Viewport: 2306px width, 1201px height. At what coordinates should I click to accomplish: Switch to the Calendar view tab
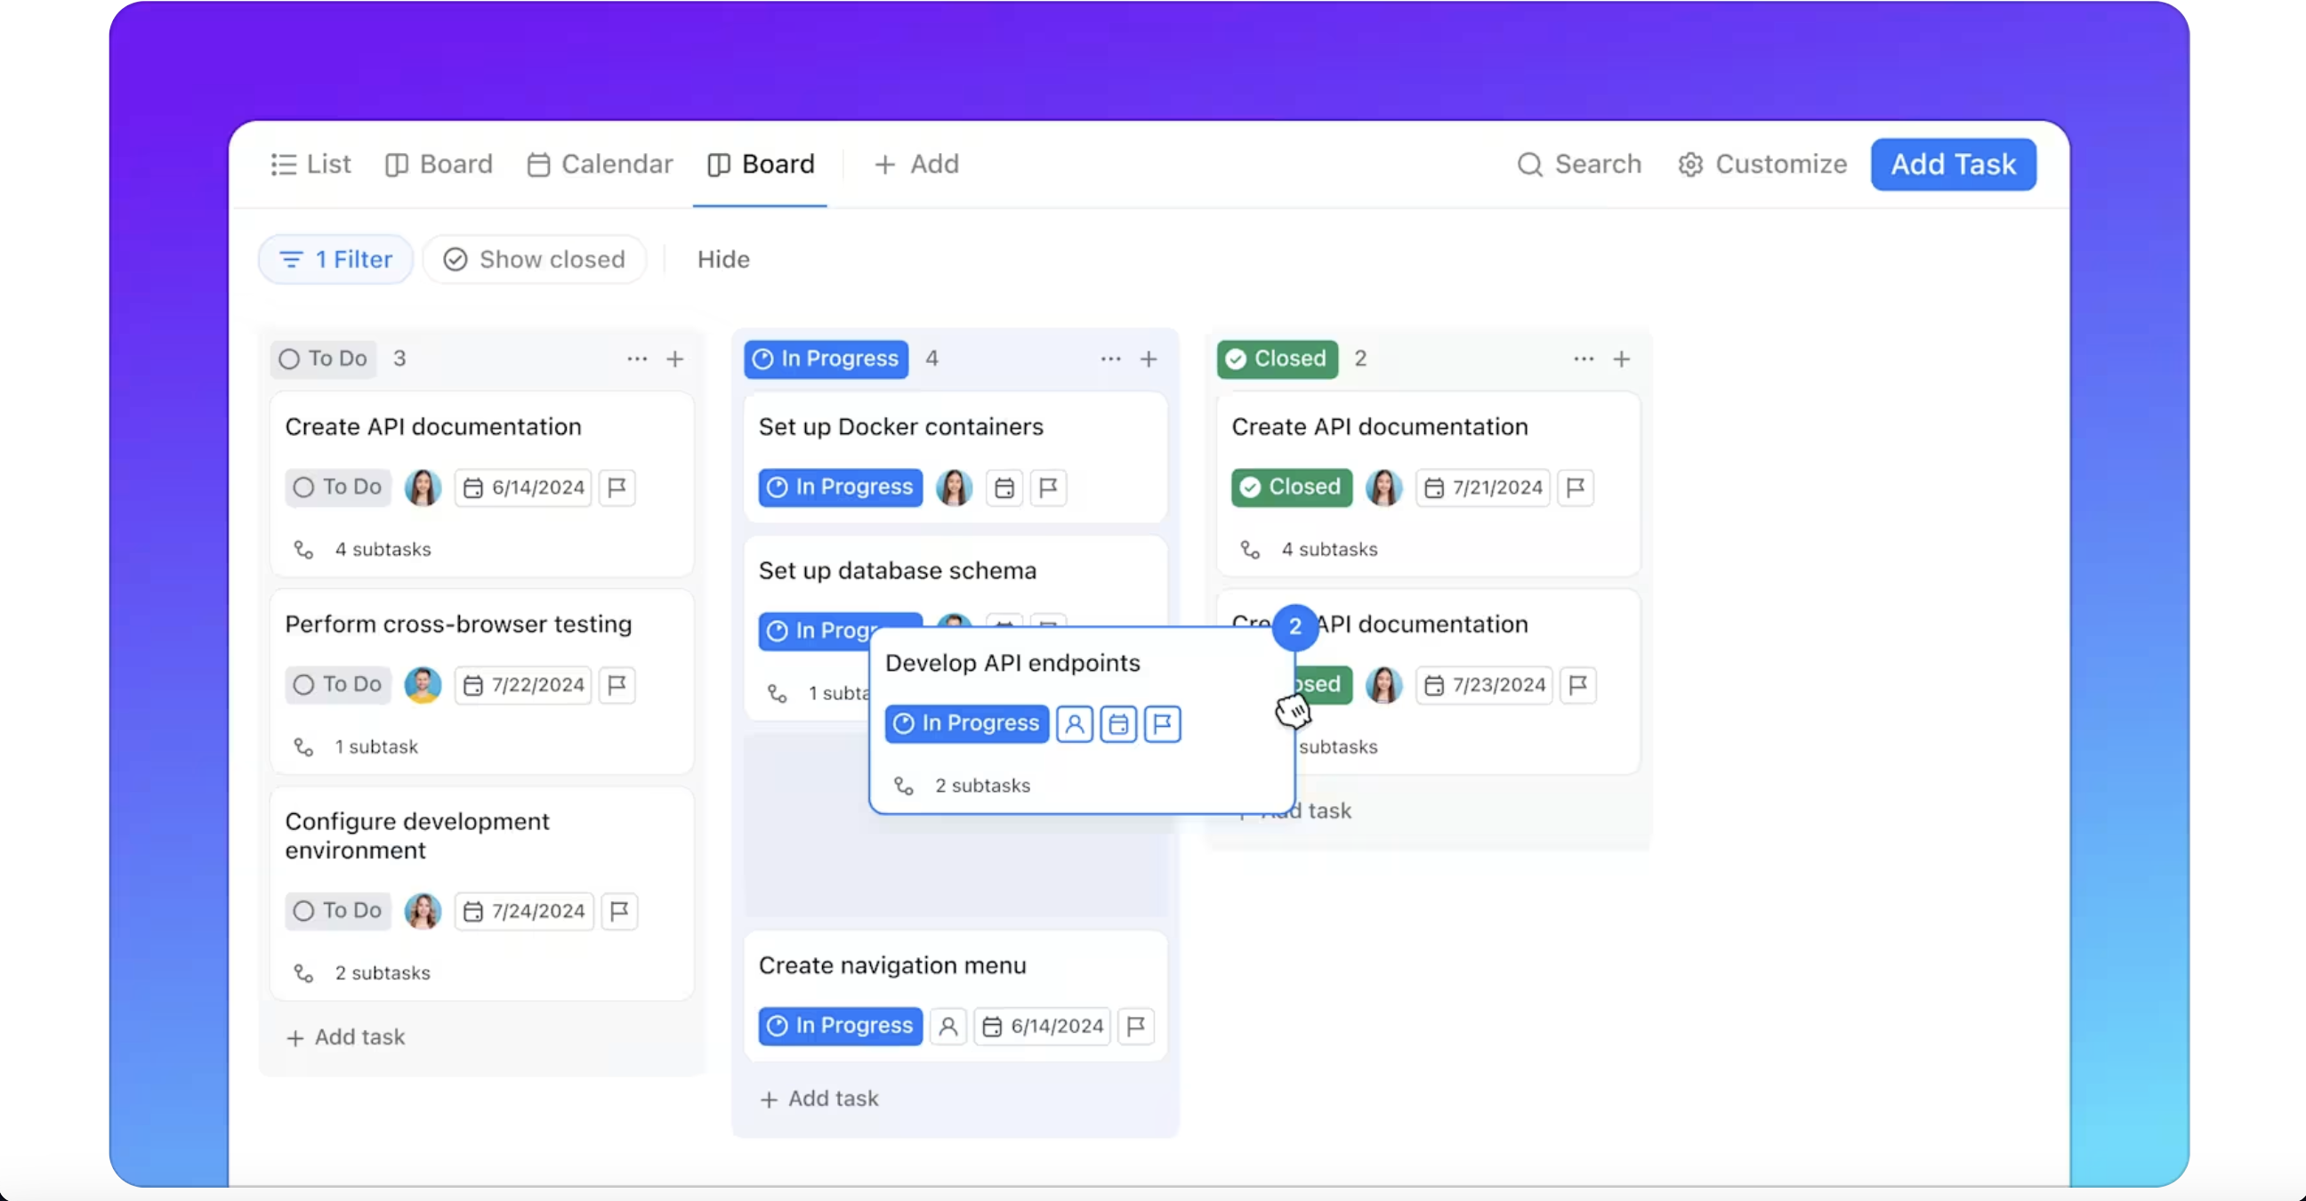[600, 165]
